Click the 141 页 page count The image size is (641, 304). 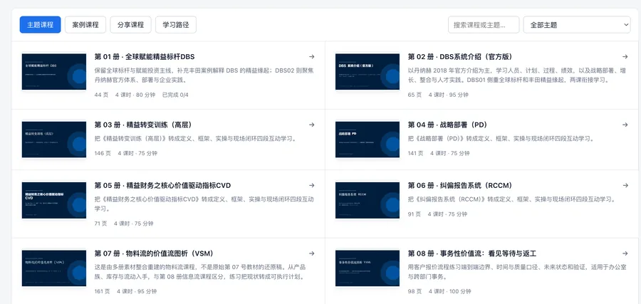click(416, 153)
